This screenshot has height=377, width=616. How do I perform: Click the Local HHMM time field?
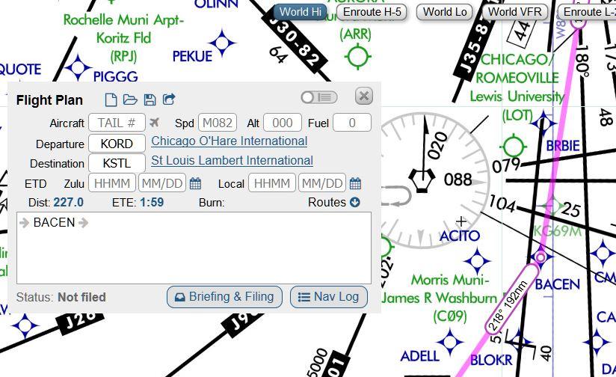click(272, 183)
